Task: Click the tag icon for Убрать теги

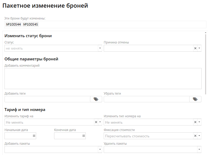Action: (195, 99)
